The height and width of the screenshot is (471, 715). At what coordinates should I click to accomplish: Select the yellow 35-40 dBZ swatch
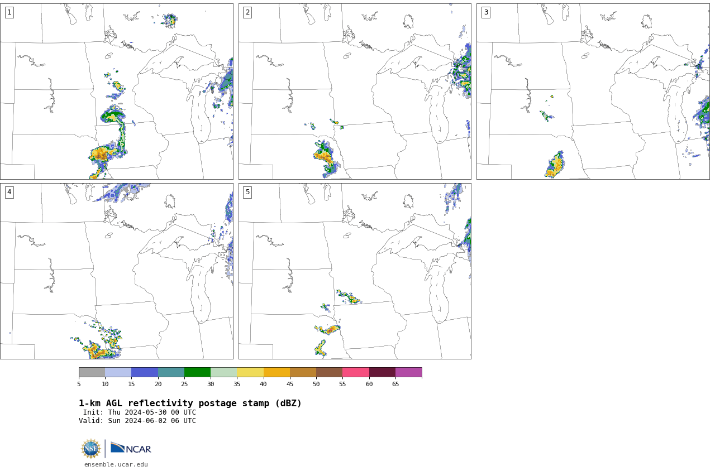click(250, 372)
